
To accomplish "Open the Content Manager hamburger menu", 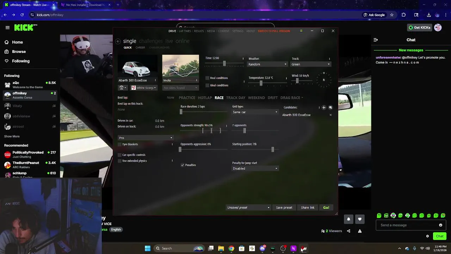I will click(301, 31).
